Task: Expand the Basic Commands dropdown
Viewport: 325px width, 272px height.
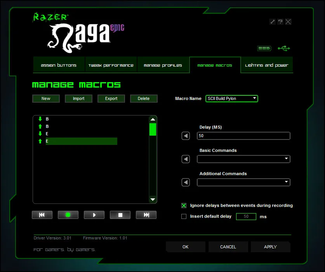Action: (243, 159)
